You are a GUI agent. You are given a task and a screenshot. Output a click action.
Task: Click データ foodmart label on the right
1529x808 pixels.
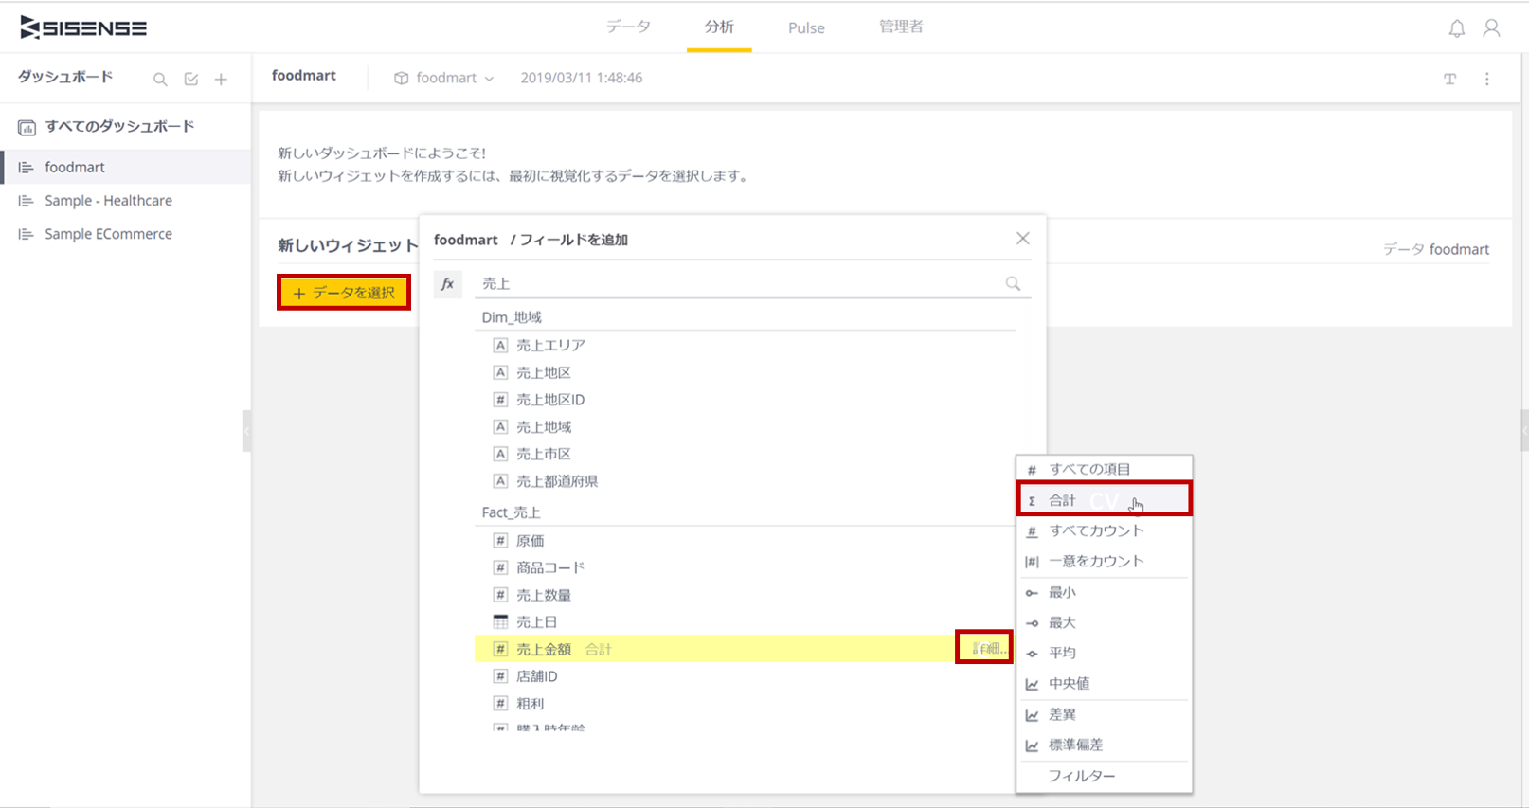(1435, 249)
